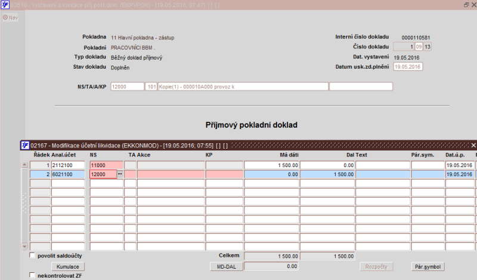Click the Číslo dokladu field showing 13
Viewport: 477px width, 280px height.
coord(428,47)
